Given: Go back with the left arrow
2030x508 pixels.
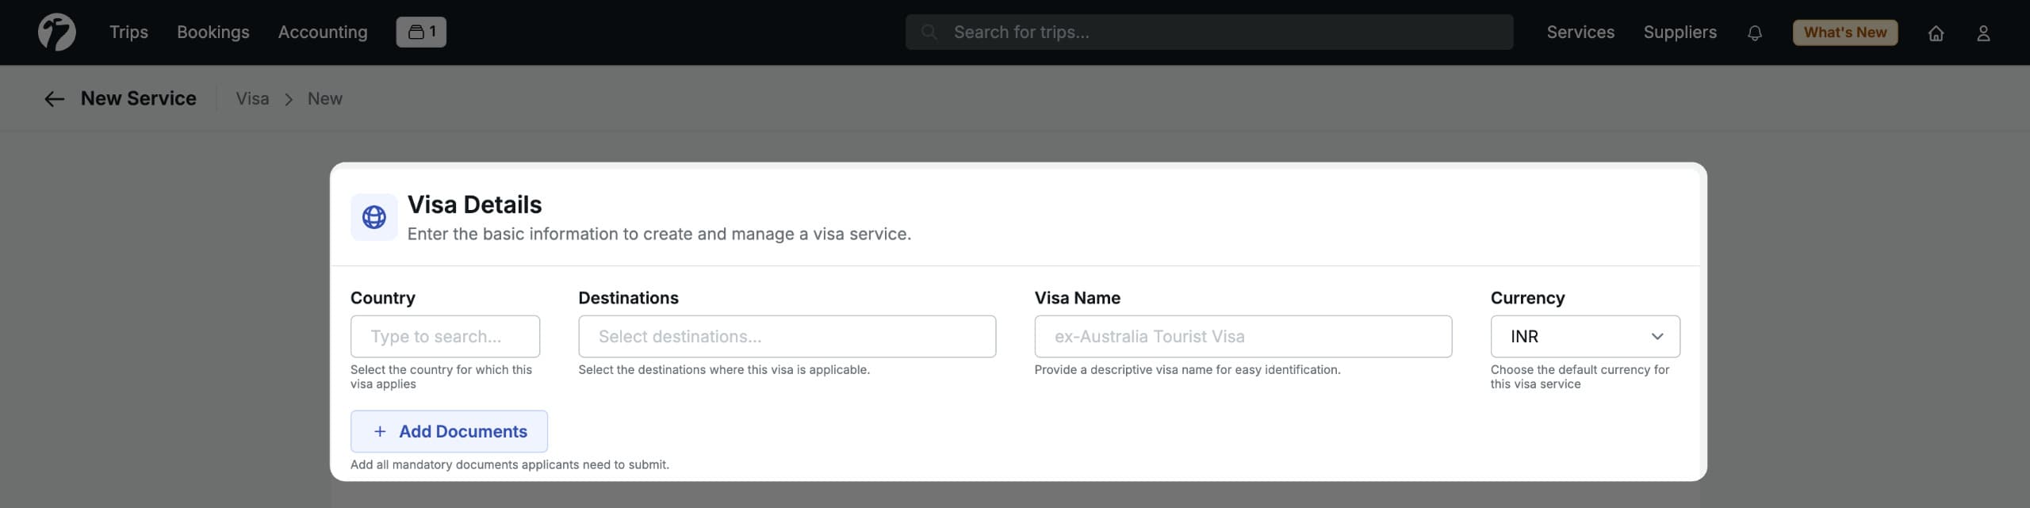Looking at the screenshot, I should 54,99.
